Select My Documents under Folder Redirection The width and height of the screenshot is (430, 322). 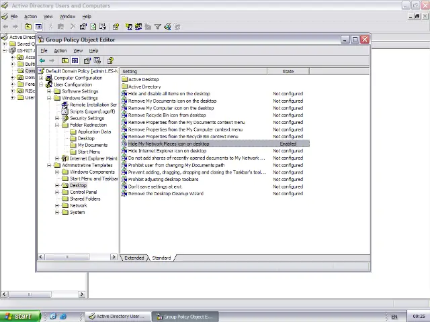coord(93,145)
